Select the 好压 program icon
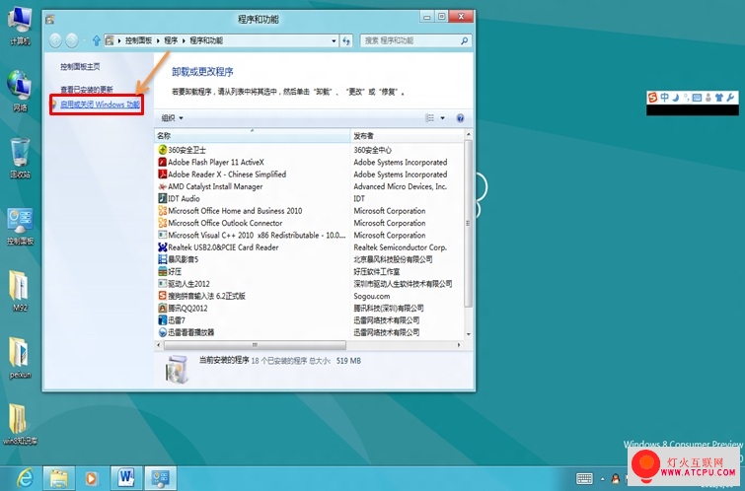This screenshot has height=491, width=745. tap(163, 271)
